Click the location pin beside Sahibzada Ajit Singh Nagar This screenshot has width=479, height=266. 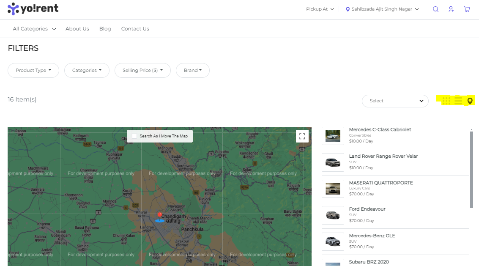(348, 9)
